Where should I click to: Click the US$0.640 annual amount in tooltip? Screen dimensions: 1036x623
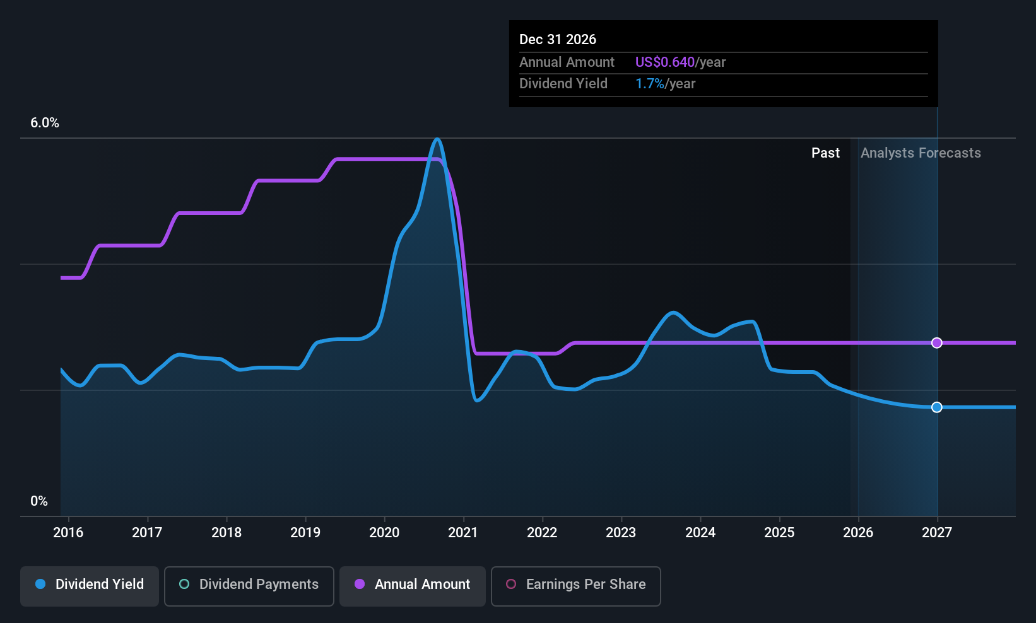(664, 62)
